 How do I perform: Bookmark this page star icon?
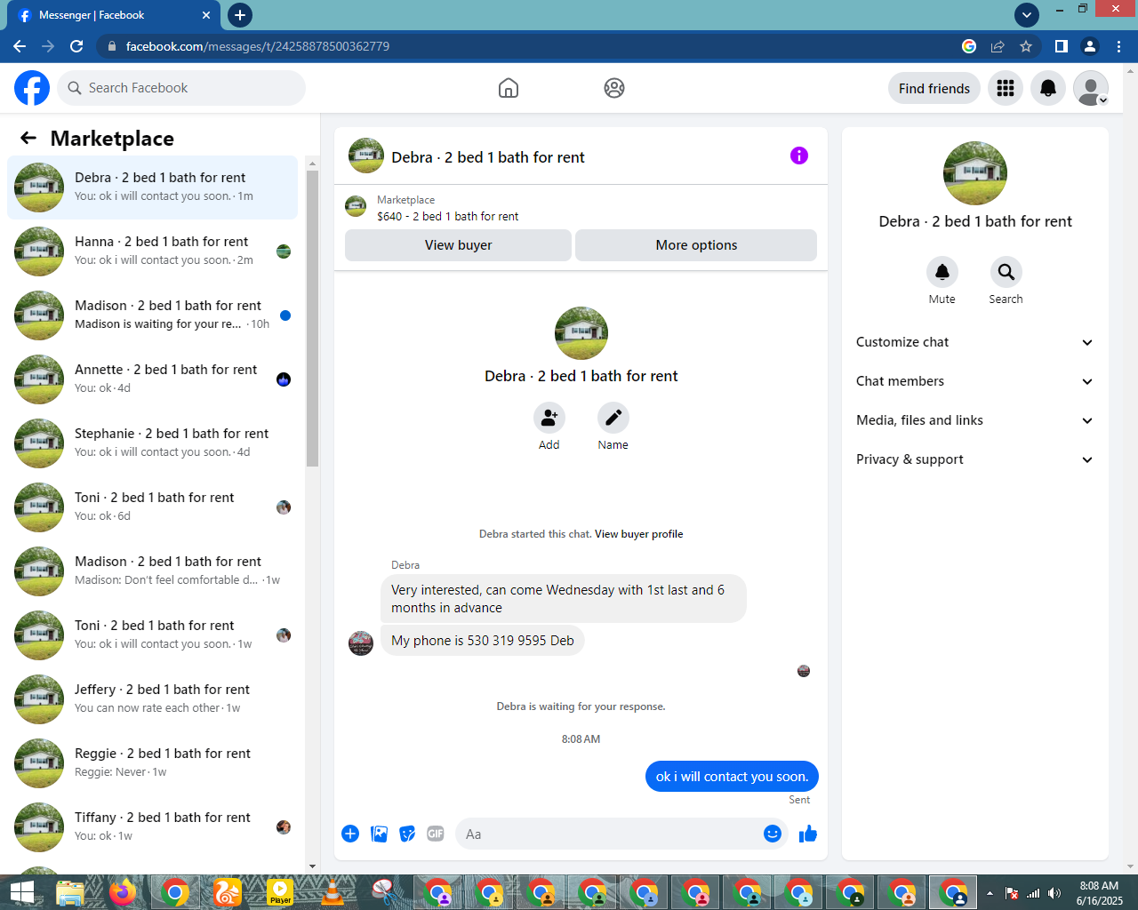coord(1026,46)
